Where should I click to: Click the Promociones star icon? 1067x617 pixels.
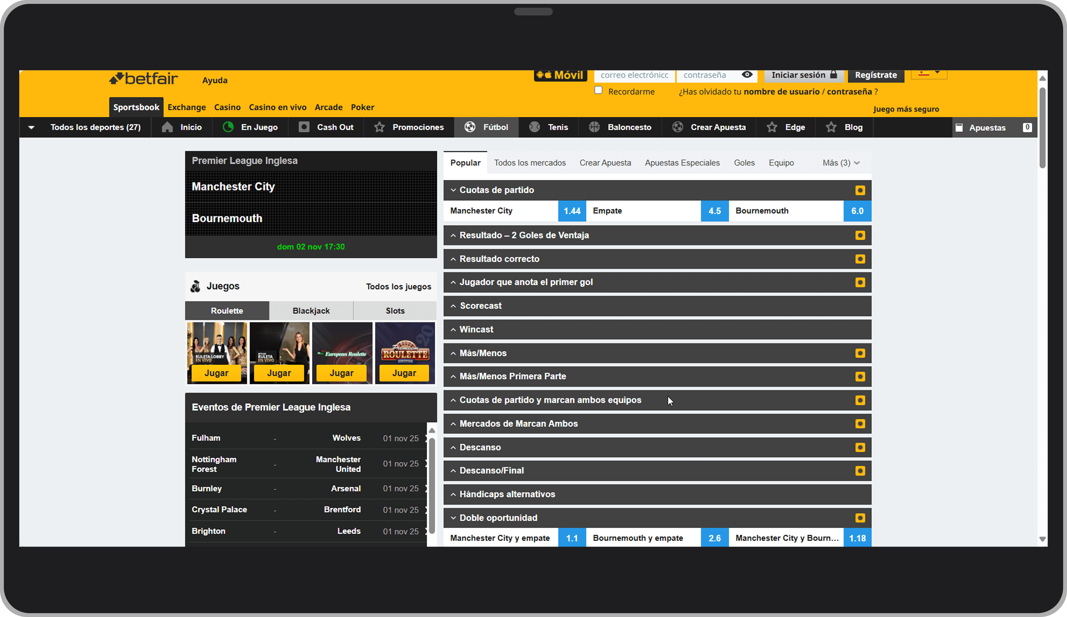click(379, 127)
